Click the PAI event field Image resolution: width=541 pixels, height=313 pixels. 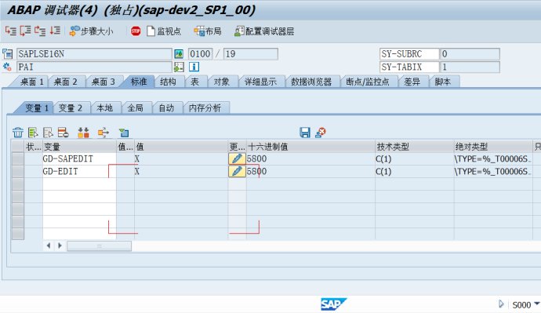94,67
